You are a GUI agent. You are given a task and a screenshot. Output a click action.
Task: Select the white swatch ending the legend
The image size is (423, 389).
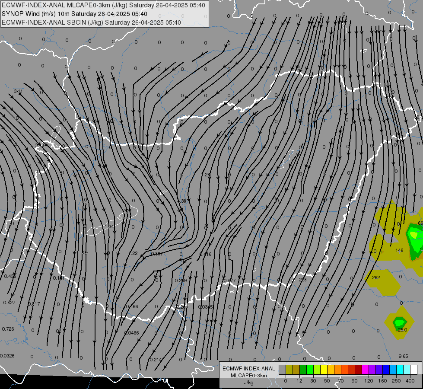(414, 370)
